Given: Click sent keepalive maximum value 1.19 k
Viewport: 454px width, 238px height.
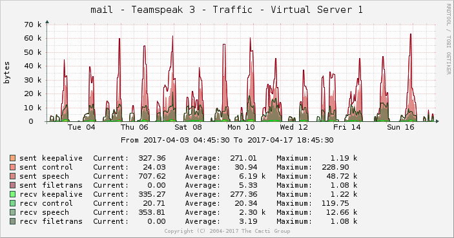Looking at the screenshot, I should (344, 158).
